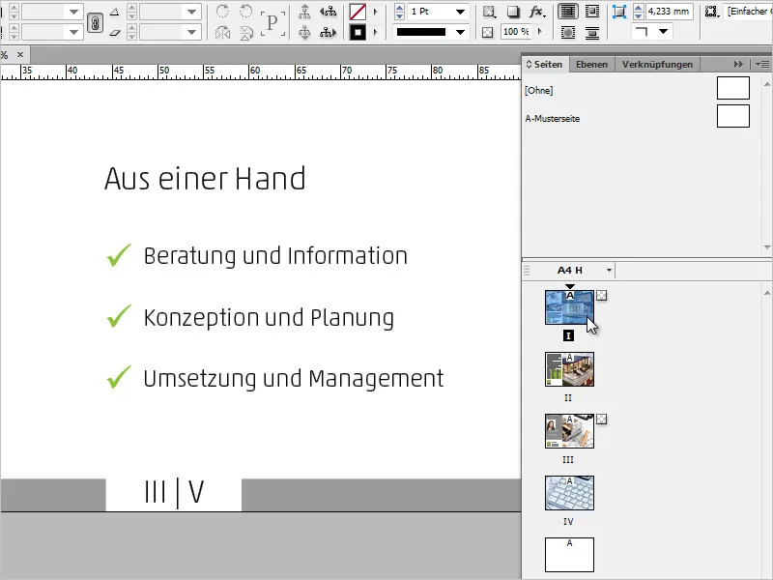The image size is (773, 580).
Task: Switch to the Seiten tab
Action: pos(544,64)
